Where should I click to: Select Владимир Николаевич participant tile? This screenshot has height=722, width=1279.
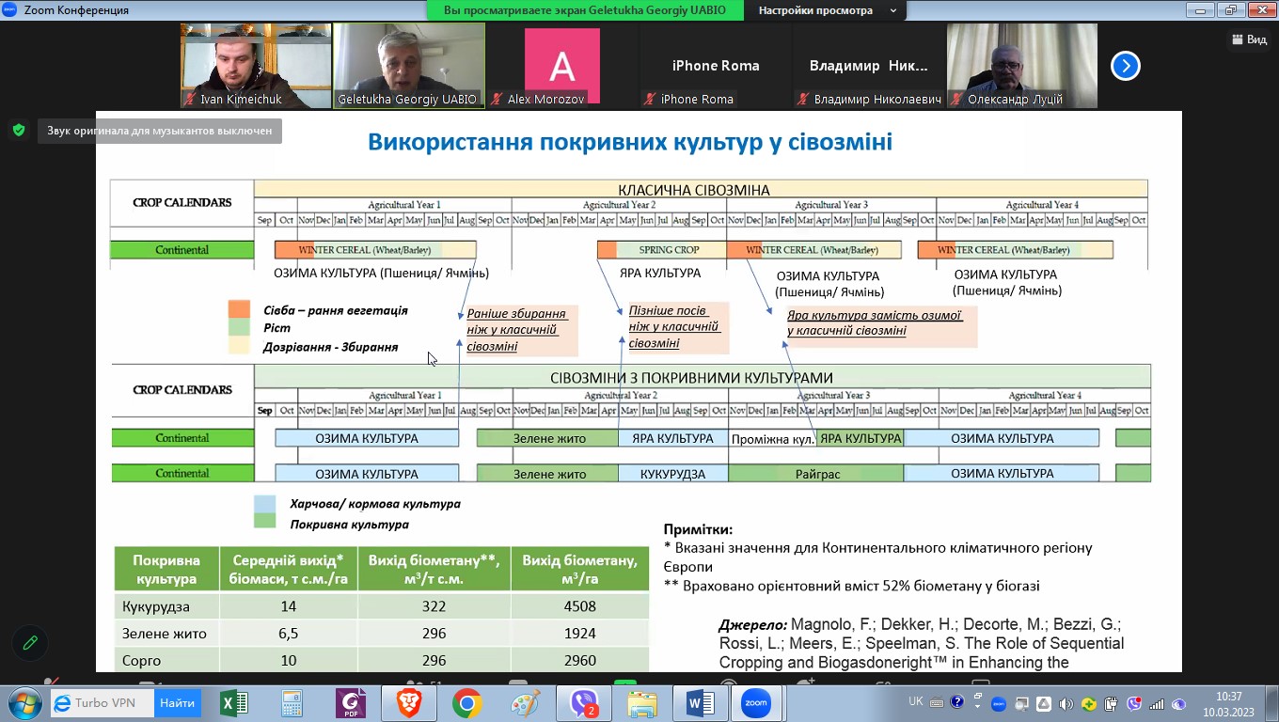click(869, 66)
